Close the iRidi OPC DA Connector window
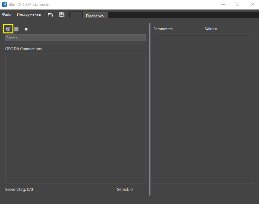 [x=252, y=5]
